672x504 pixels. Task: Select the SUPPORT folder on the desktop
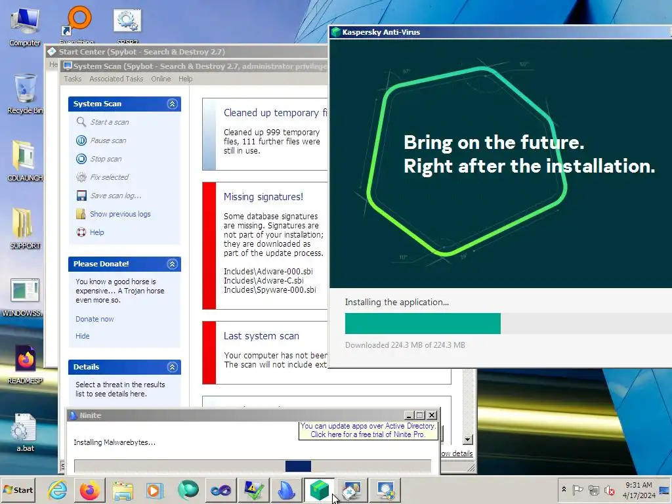tap(24, 228)
